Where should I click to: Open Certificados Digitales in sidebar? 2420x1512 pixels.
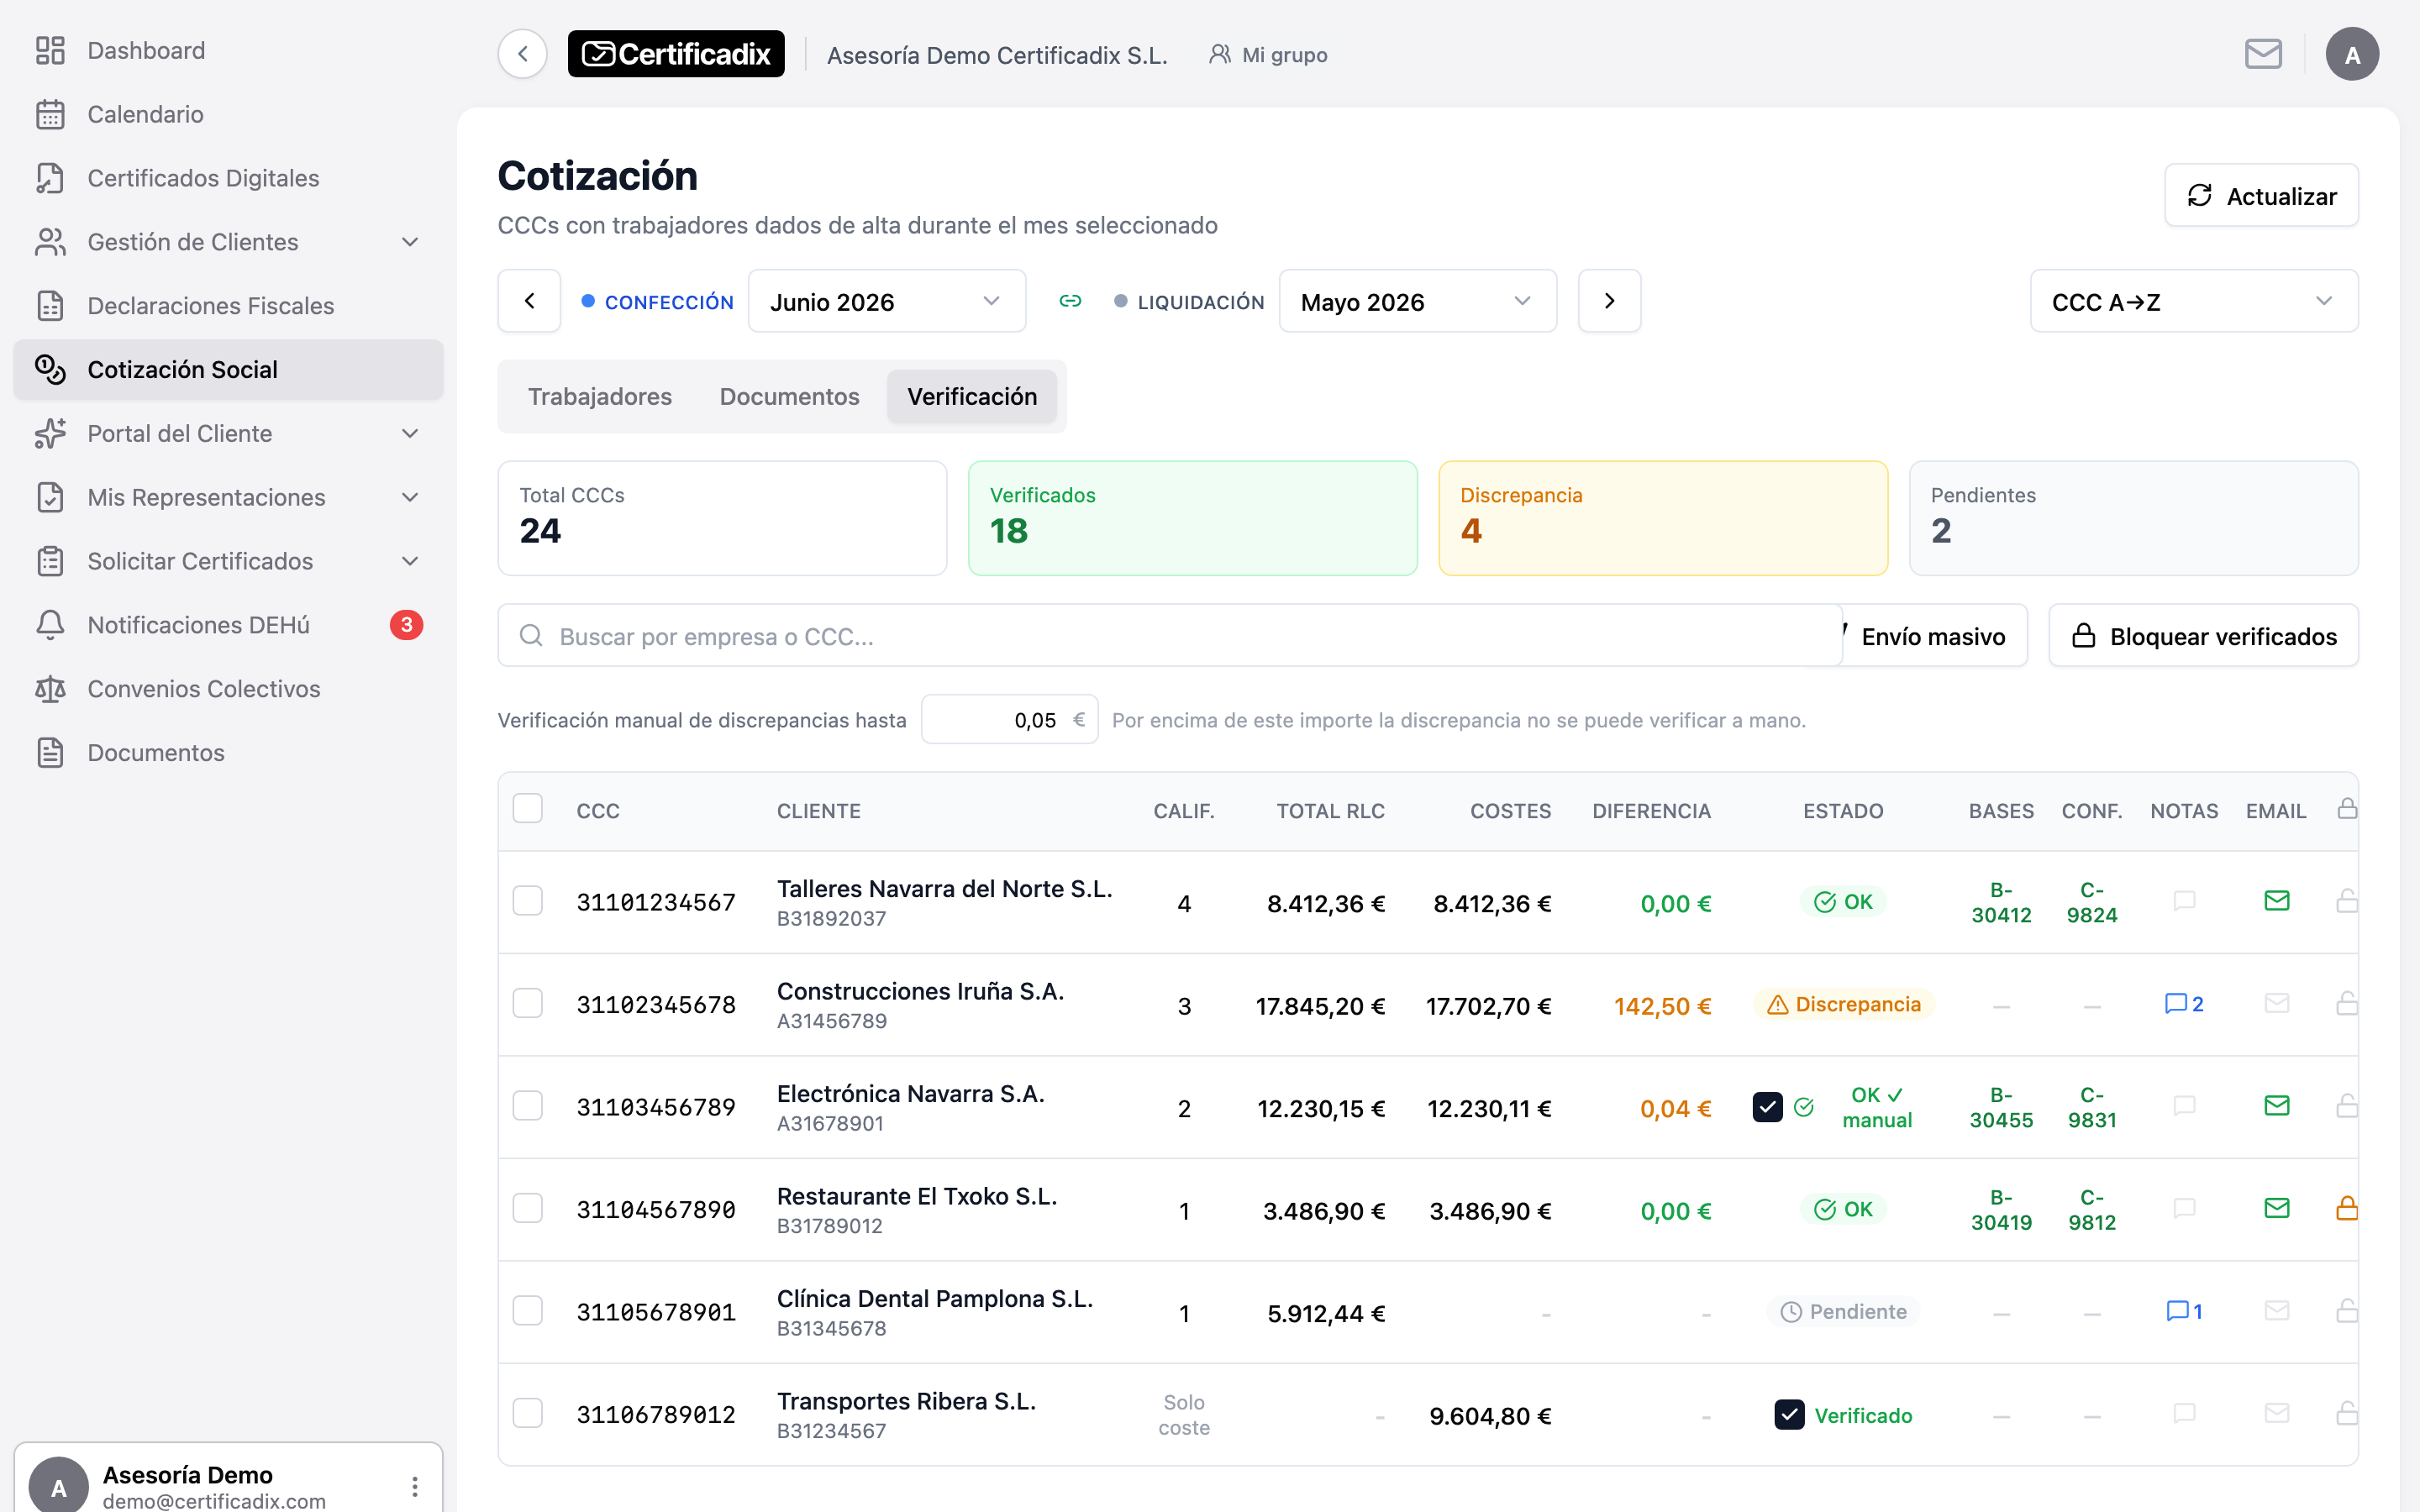228,178
